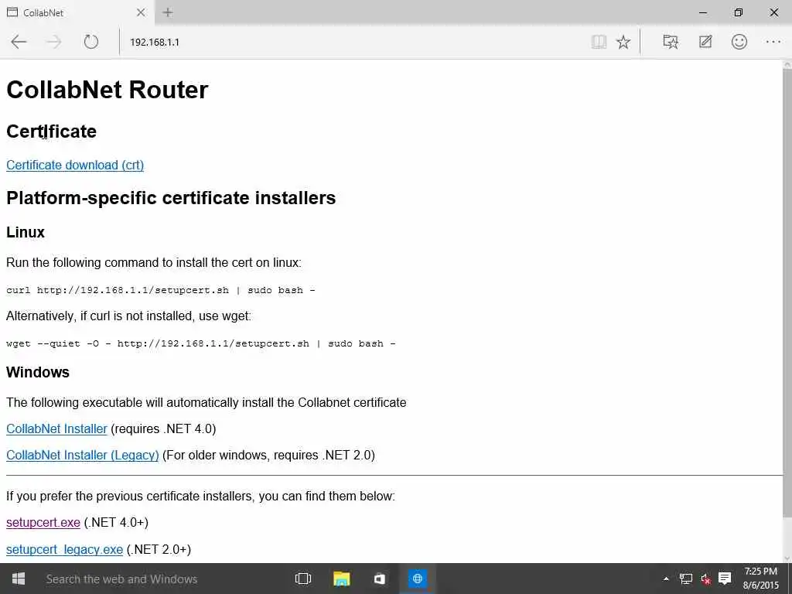This screenshot has height=594, width=792.
Task: Click the page vertical scrollbar thumb
Action: pyautogui.click(x=787, y=293)
